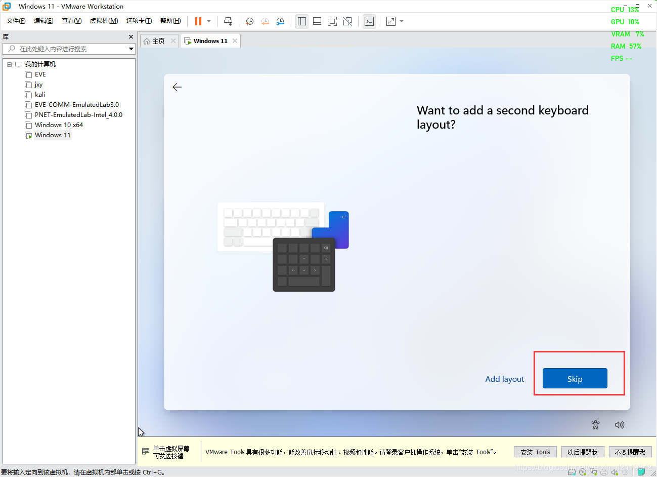This screenshot has width=657, height=477.
Task: Close the library panel
Action: [131, 37]
